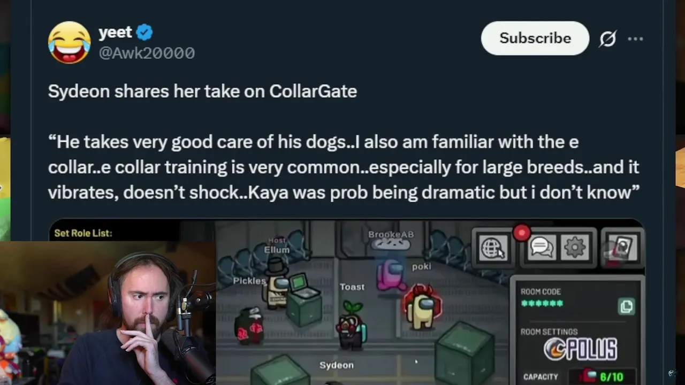Copy the room code with copy icon
The height and width of the screenshot is (385, 685).
coord(626,306)
